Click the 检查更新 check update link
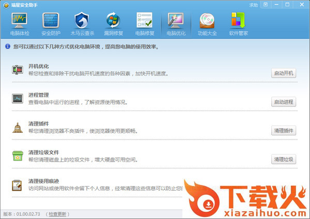 pos(57,214)
